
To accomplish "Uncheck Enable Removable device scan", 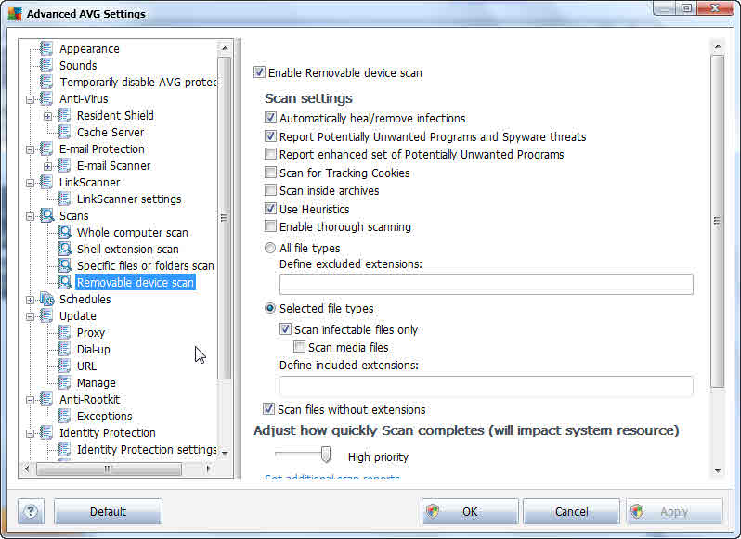I will tap(259, 71).
